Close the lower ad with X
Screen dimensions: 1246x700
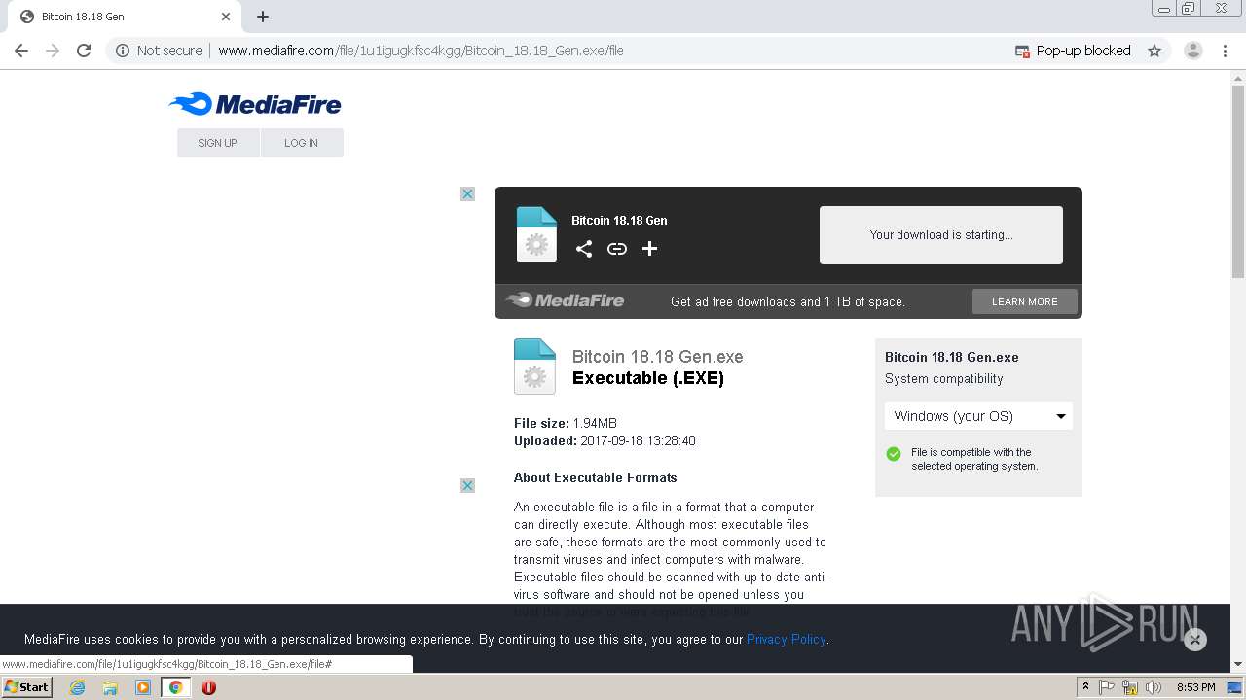click(467, 486)
